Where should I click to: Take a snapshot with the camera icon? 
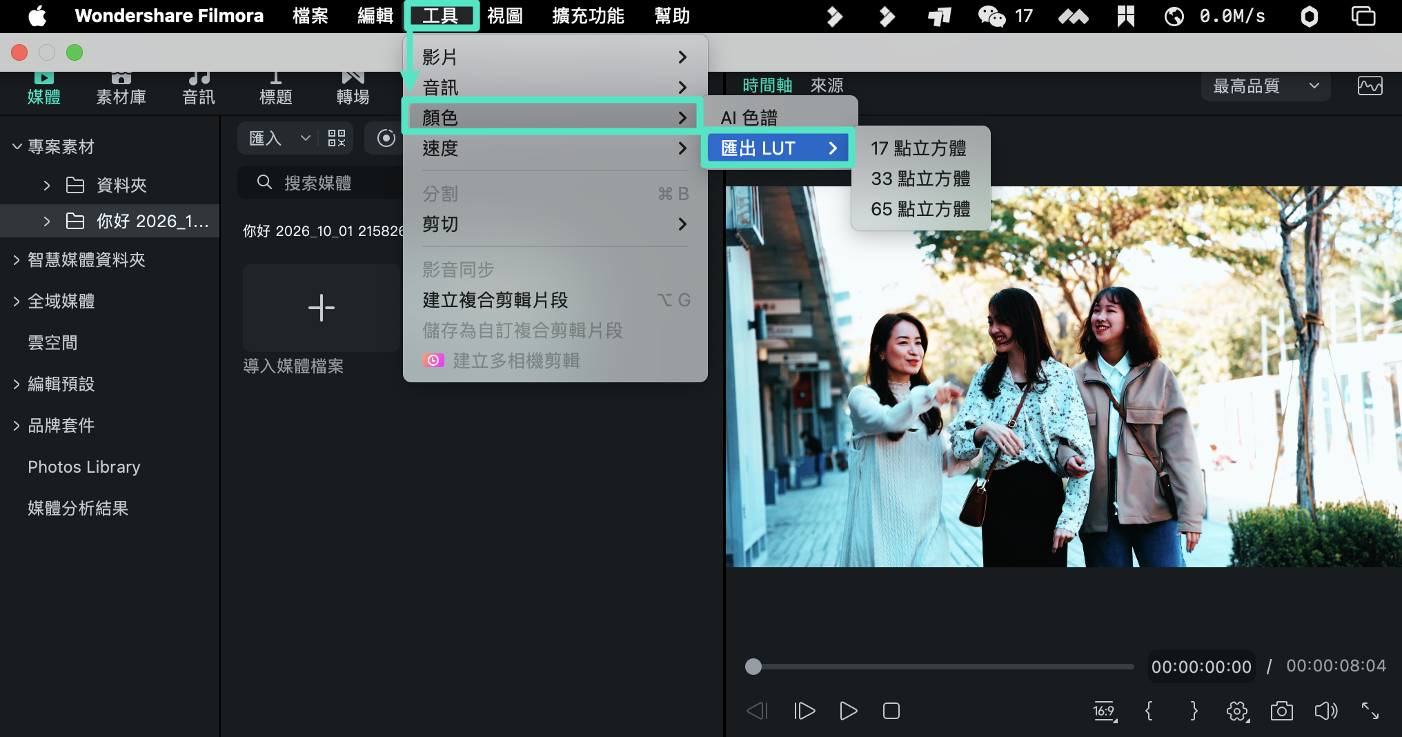coord(1281,711)
